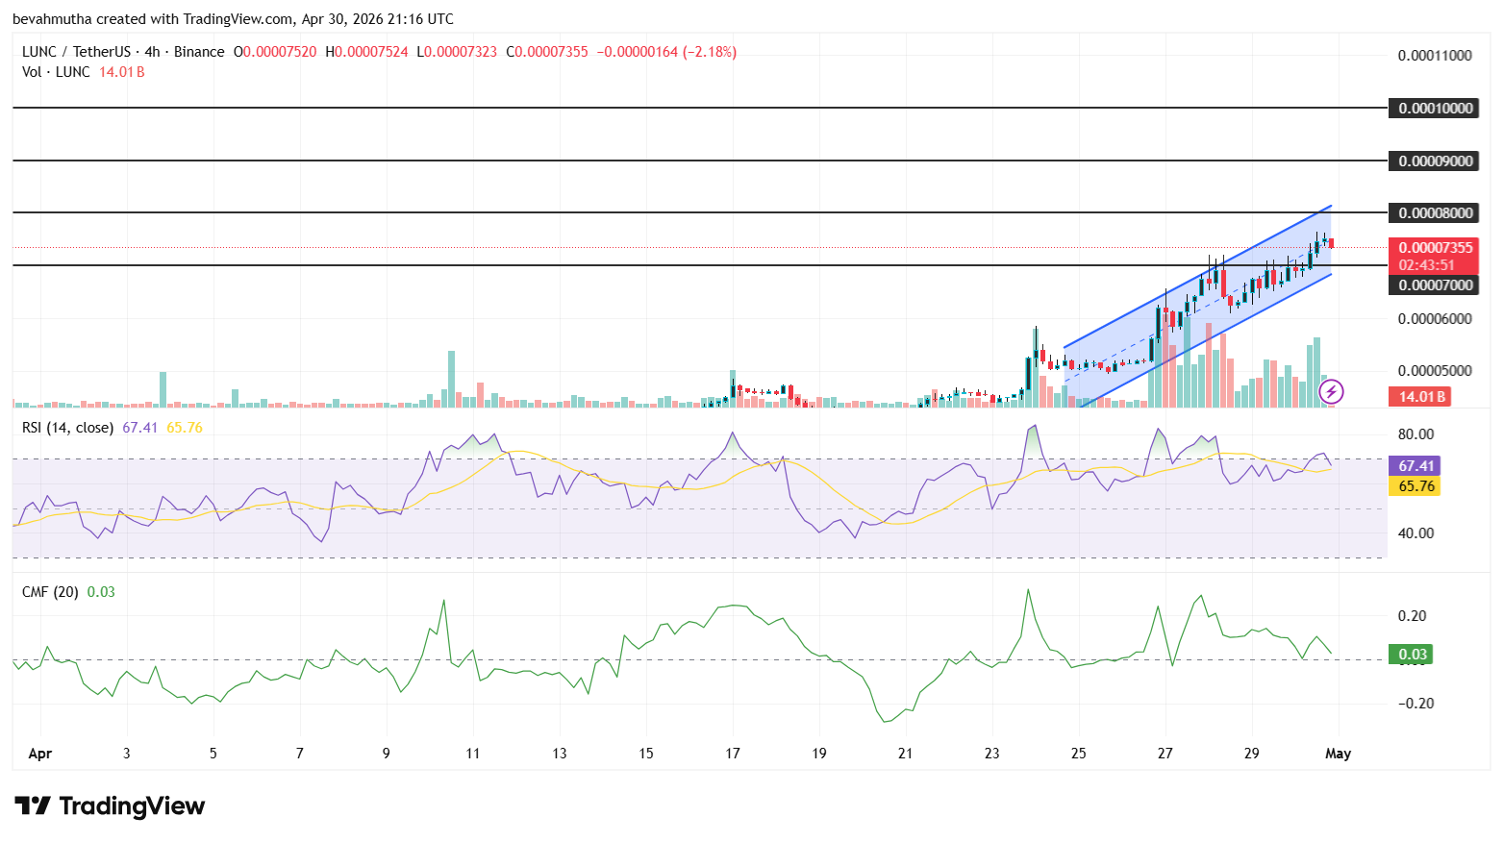Click the RSI (14, close) indicator legend
This screenshot has height=842, width=1503.
67,428
